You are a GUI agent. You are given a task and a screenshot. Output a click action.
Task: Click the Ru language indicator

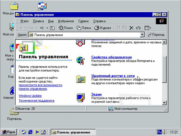pos(160,132)
